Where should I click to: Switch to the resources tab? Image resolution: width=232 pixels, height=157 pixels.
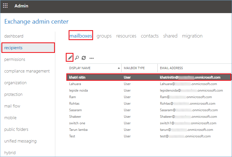coord(126,36)
